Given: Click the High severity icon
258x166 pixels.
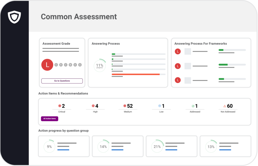Looking at the screenshot, I should click(93, 106).
